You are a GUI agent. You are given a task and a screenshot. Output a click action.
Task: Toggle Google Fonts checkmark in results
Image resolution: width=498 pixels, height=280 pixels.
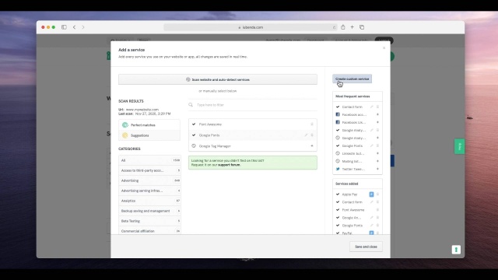[x=194, y=135]
